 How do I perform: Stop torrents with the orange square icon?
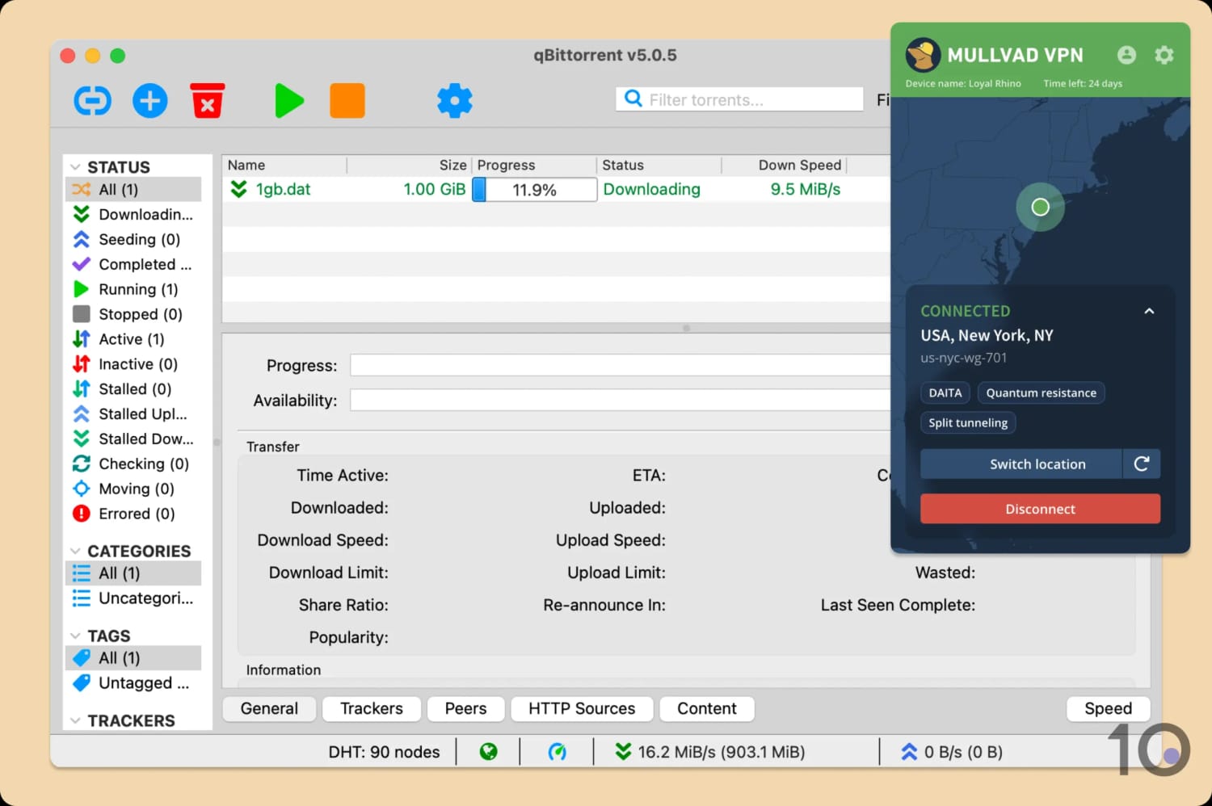tap(347, 101)
